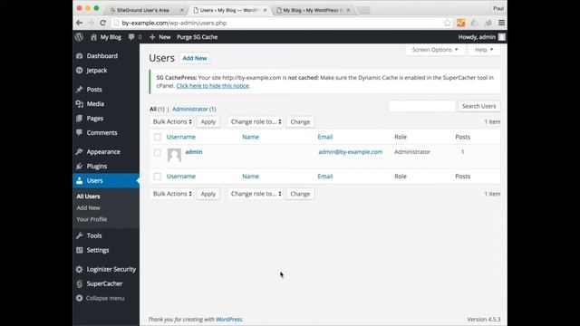Expand the Help panel
Screen dimensions: 580x326
pos(484,50)
